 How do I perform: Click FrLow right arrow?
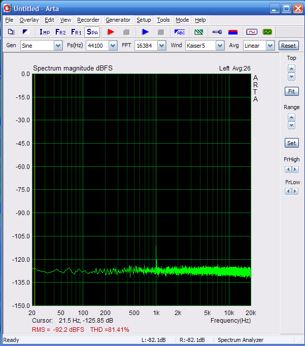[295, 191]
